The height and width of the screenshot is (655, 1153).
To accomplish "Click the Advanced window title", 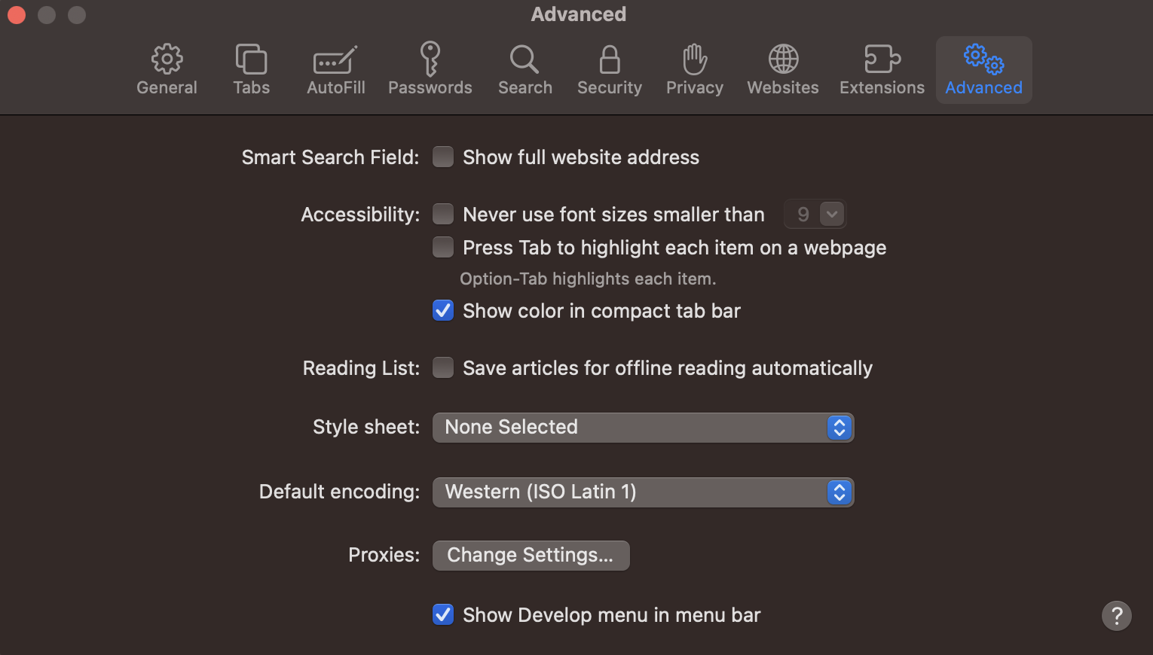I will click(578, 14).
